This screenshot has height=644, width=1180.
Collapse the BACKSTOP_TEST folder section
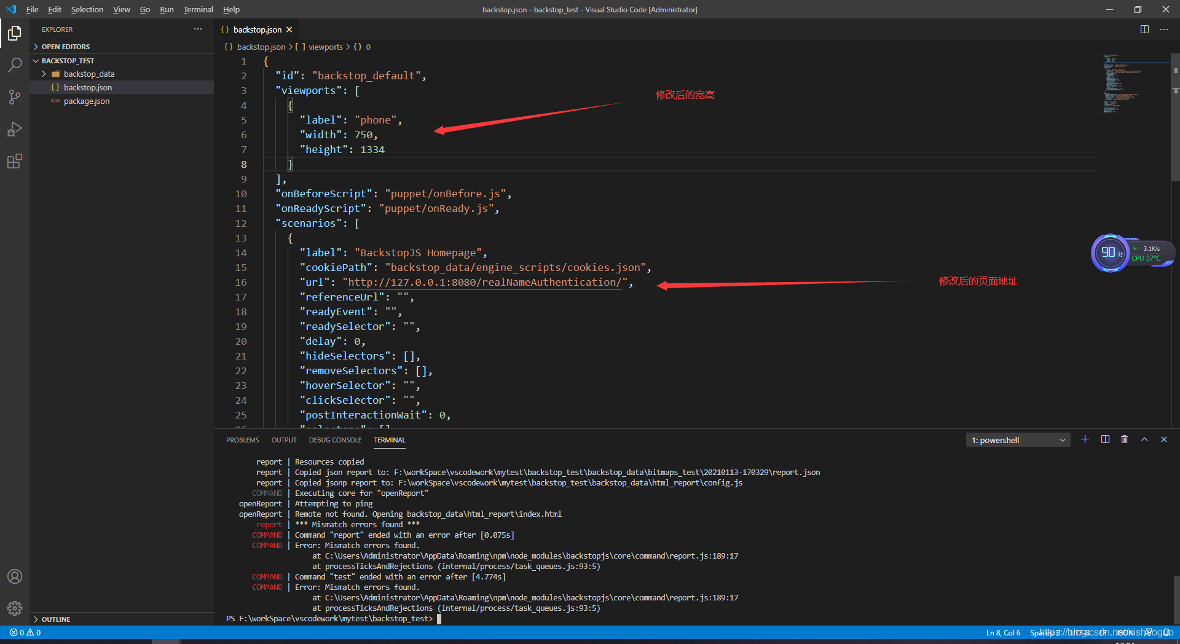tap(122, 61)
